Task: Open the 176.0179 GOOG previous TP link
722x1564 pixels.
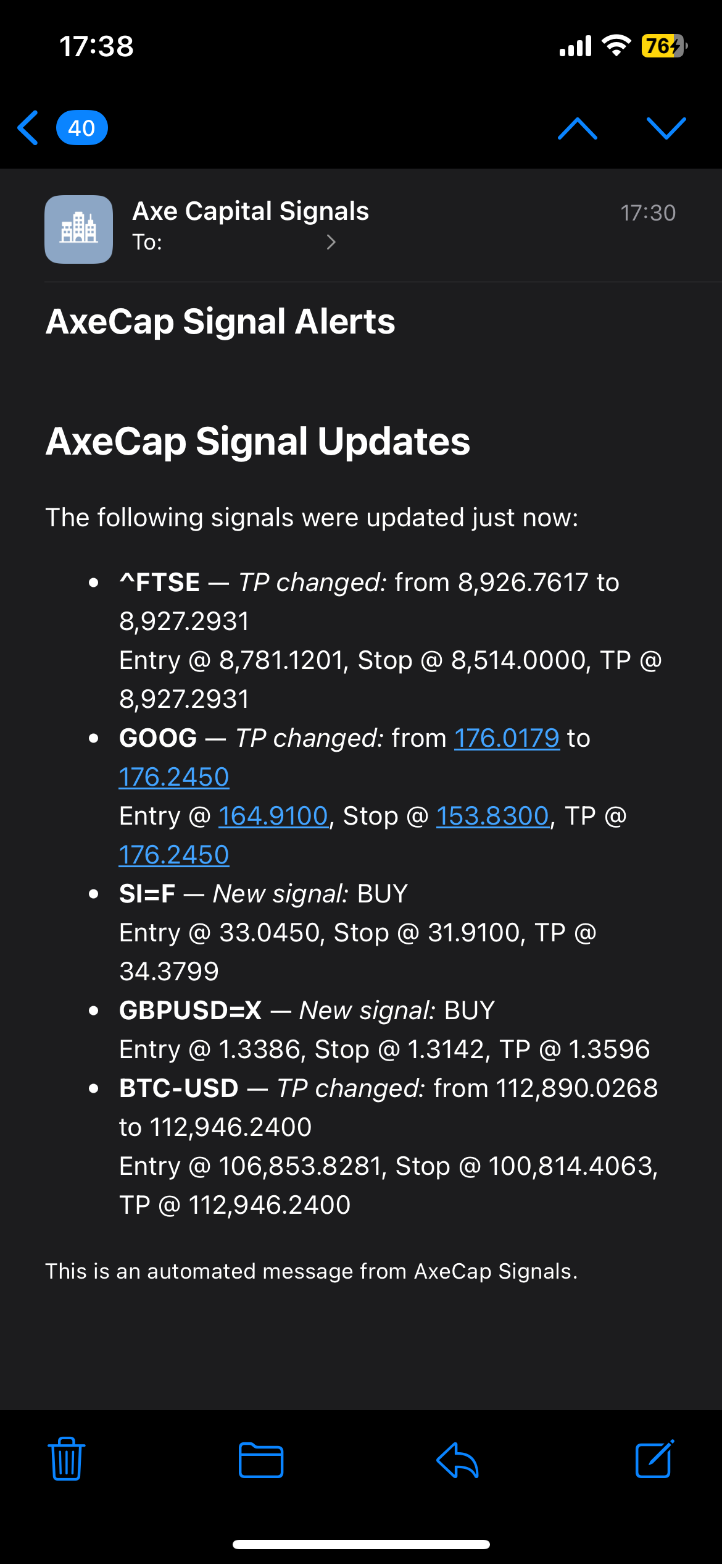Action: point(507,738)
